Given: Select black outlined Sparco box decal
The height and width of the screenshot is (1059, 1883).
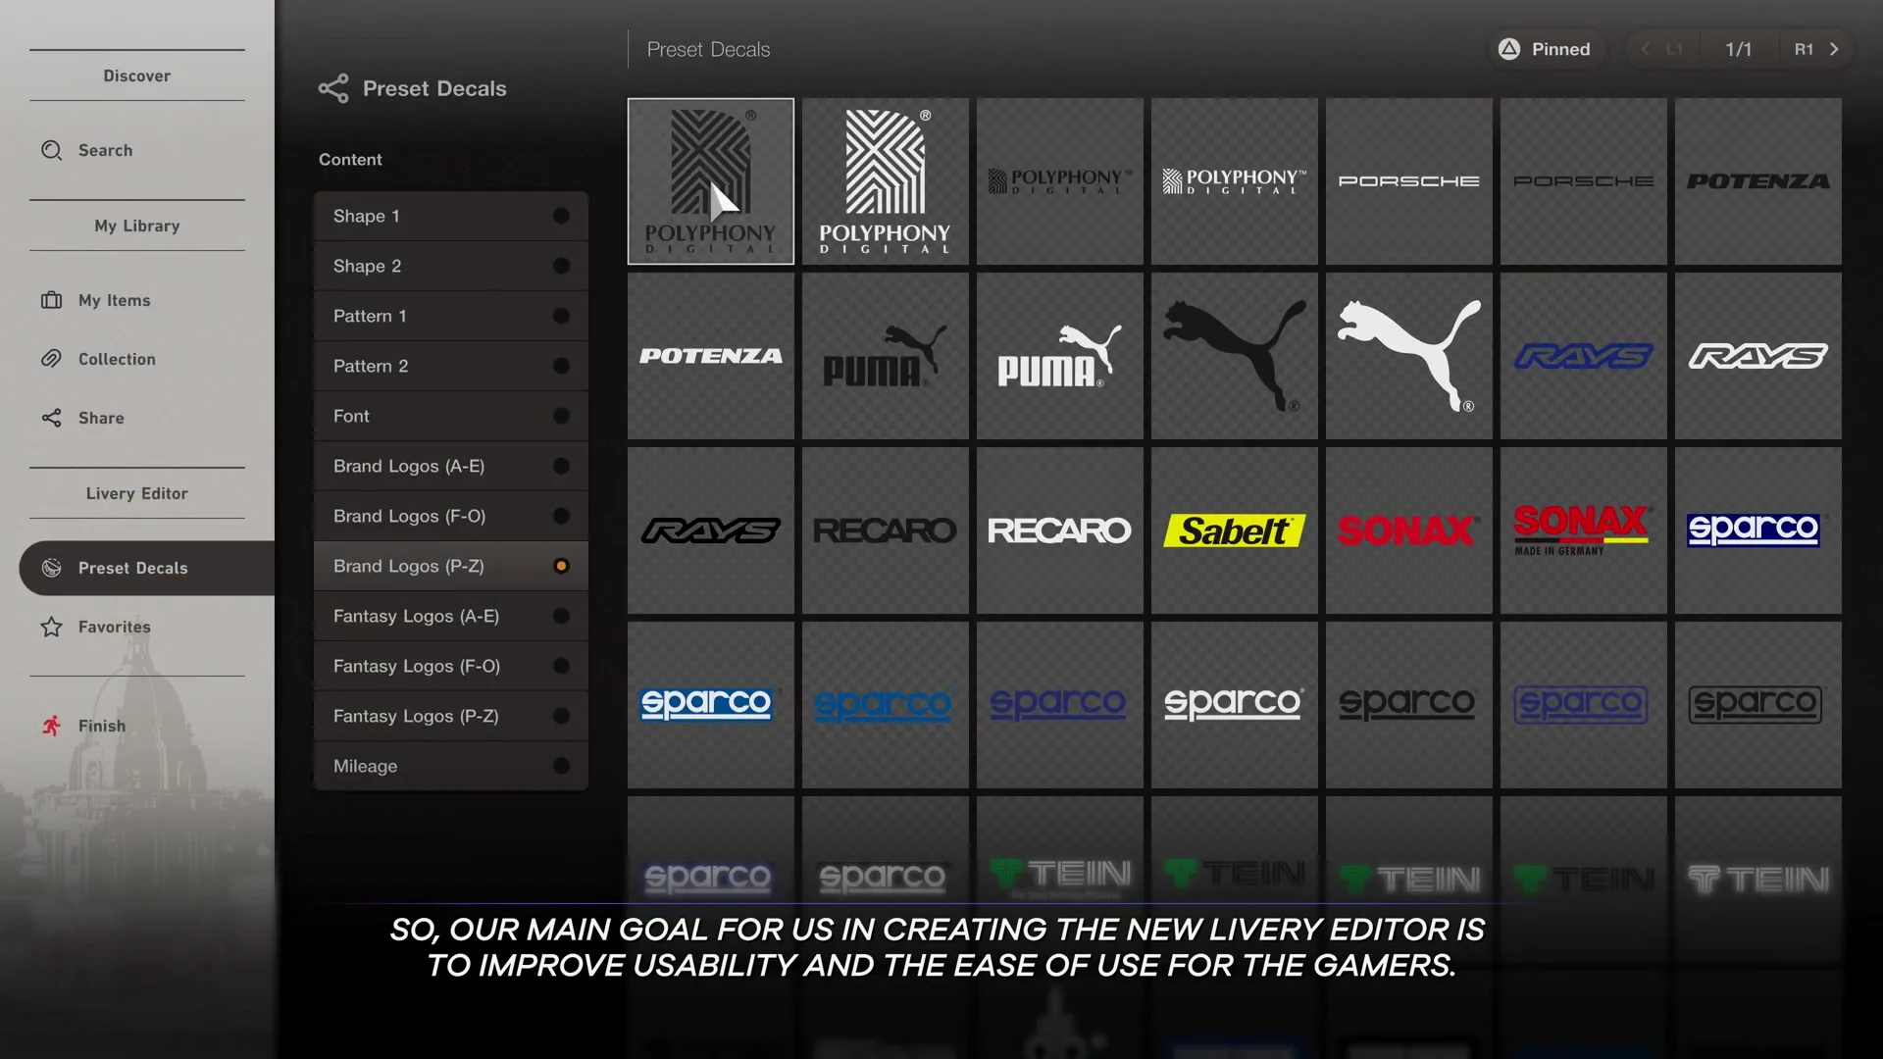Looking at the screenshot, I should [1758, 705].
